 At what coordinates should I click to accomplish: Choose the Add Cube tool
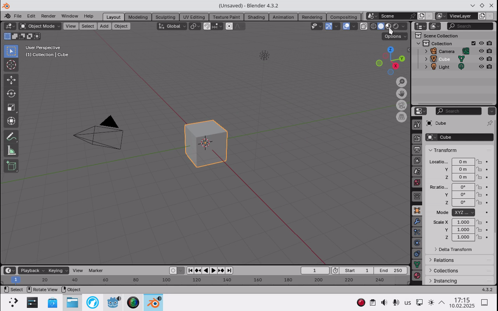point(11,166)
